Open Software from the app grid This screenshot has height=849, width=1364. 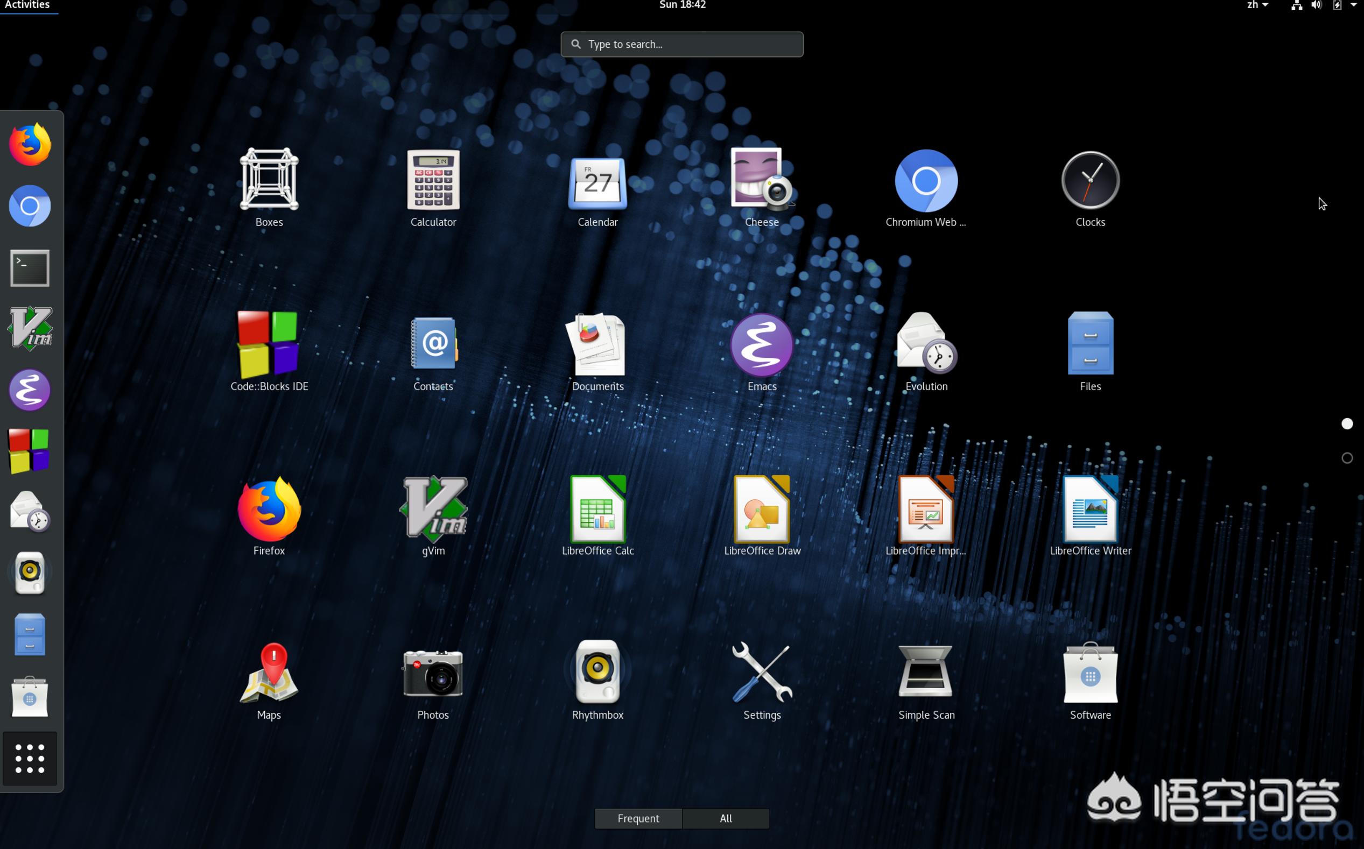[1090, 680]
